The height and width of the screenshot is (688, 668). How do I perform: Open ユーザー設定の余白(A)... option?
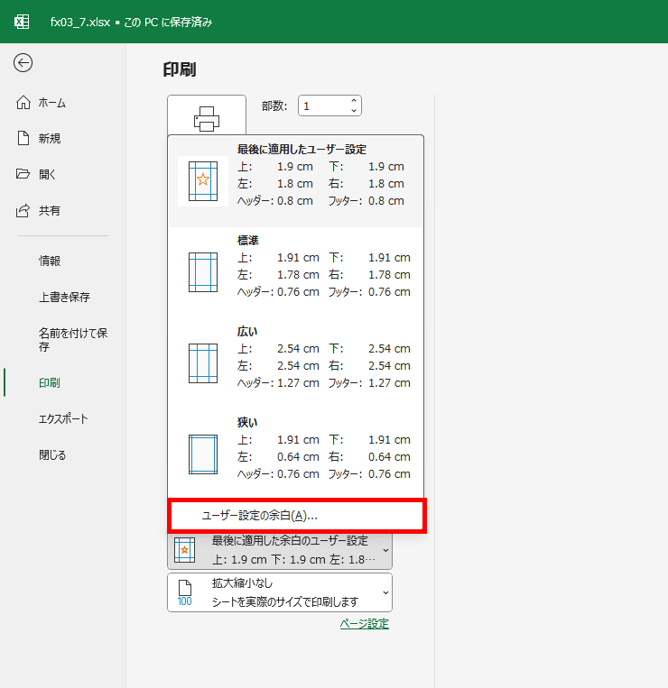297,516
